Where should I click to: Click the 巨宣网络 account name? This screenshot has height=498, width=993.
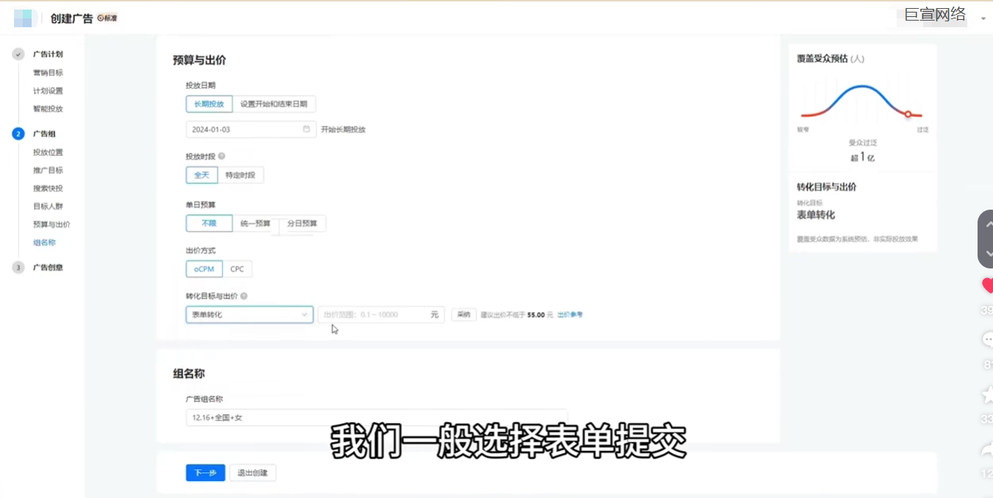[935, 15]
